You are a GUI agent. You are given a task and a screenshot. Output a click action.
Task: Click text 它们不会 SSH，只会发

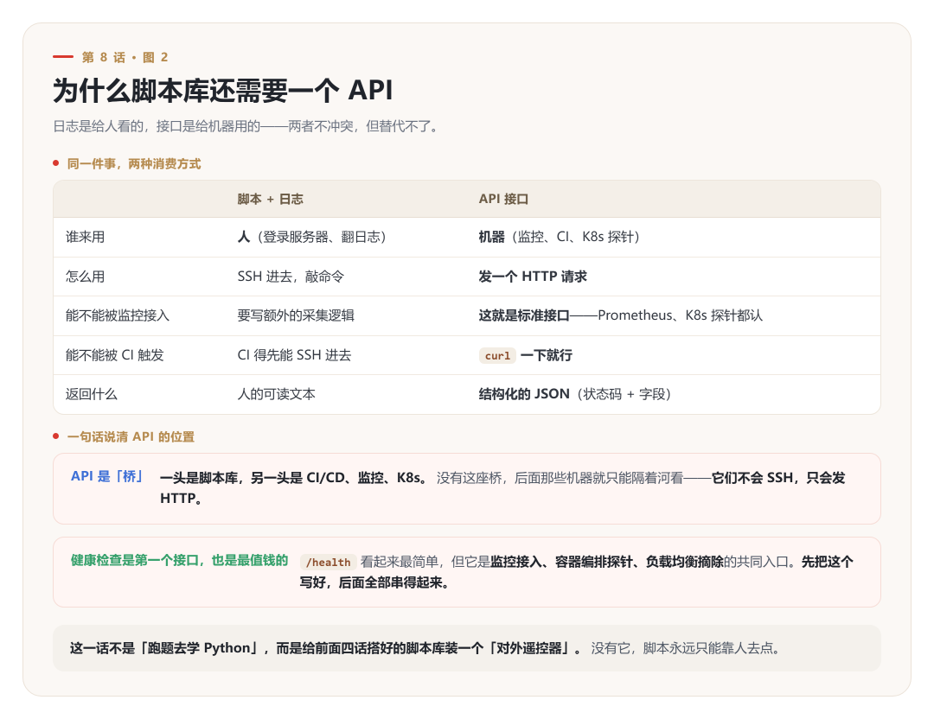[778, 478]
